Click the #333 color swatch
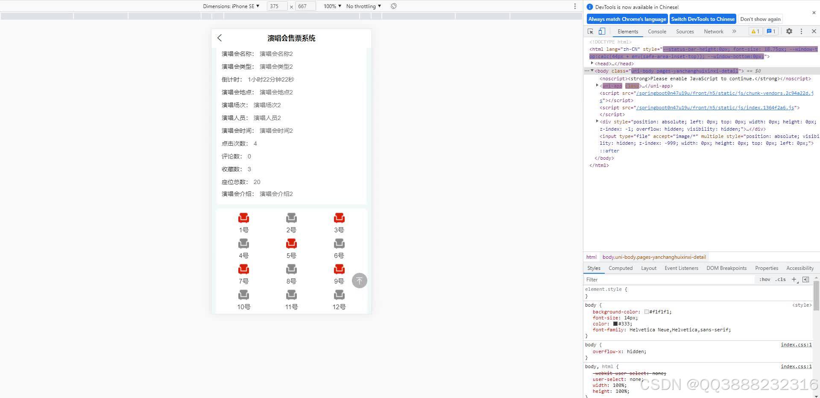The width and height of the screenshot is (820, 398). point(615,324)
